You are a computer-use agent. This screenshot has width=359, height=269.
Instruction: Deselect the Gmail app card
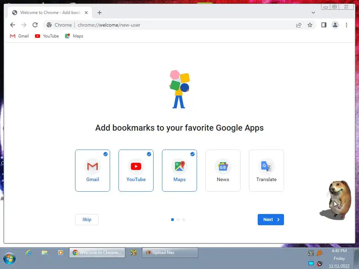click(x=93, y=171)
